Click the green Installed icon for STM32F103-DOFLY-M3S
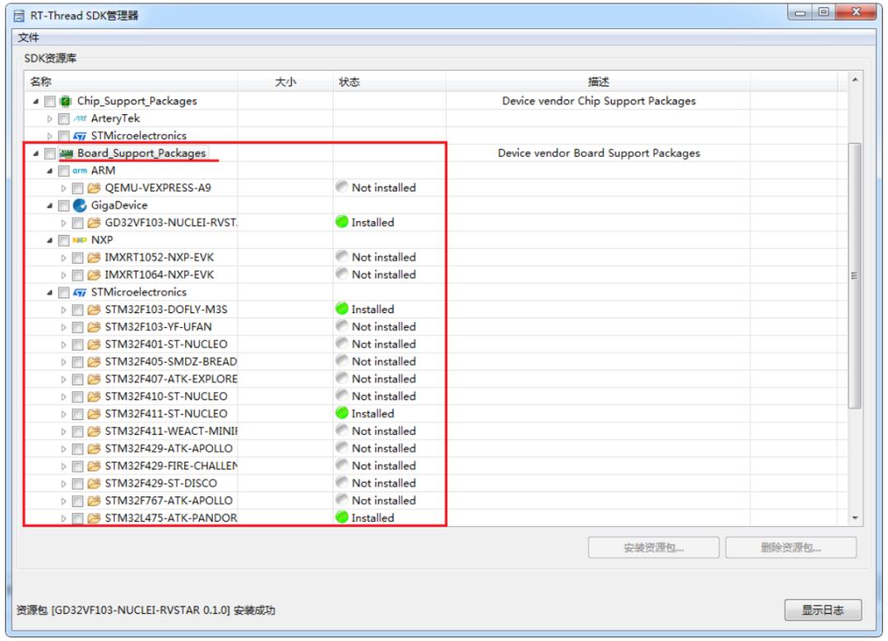 pyautogui.click(x=341, y=309)
